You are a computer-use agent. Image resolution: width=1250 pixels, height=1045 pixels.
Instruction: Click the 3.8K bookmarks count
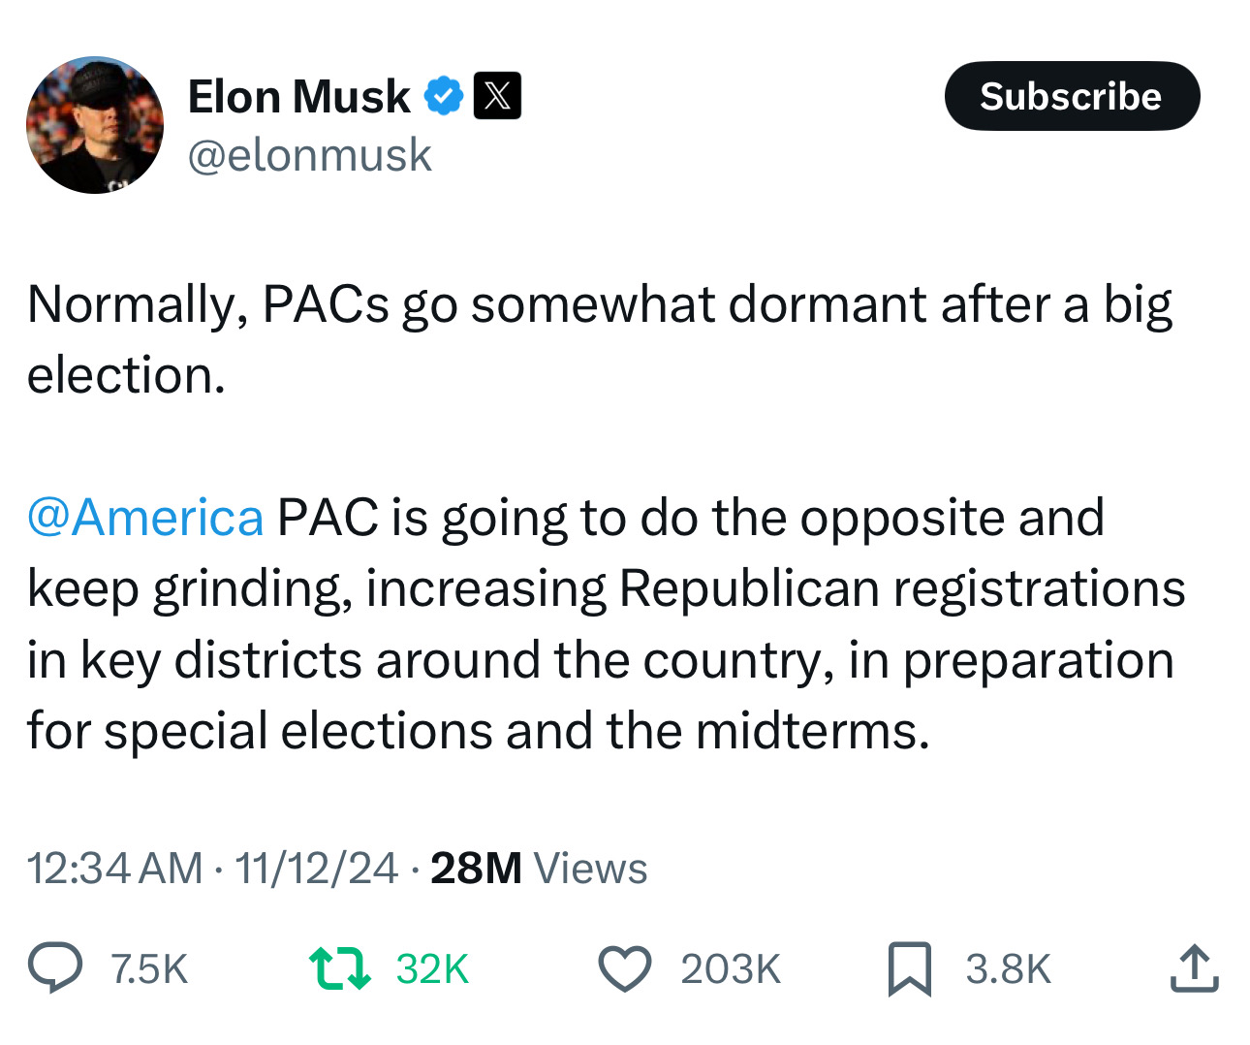[x=1008, y=969]
